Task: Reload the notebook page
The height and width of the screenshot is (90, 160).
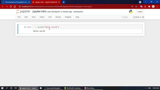Action: coord(11,6)
